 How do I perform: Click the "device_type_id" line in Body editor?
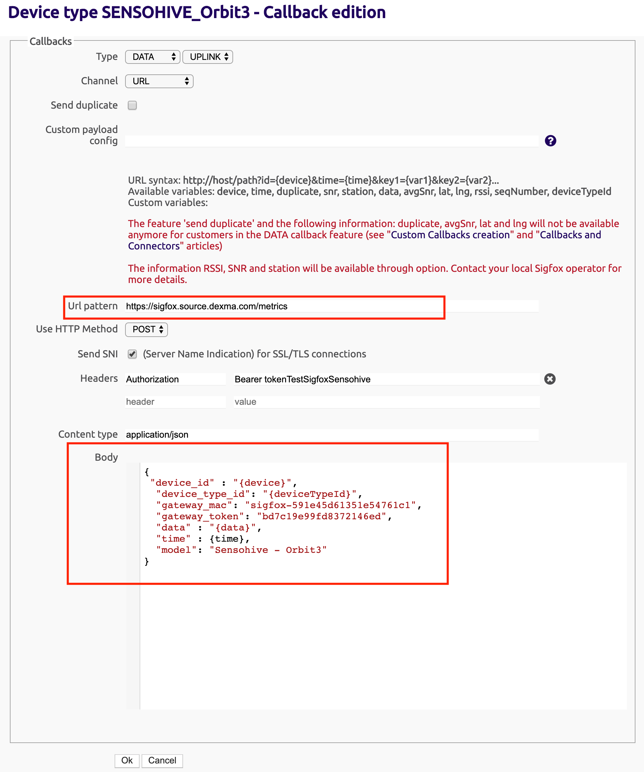click(x=259, y=494)
